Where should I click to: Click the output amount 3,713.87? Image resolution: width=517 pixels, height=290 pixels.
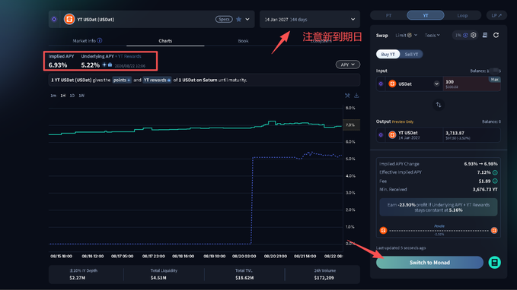point(455,133)
